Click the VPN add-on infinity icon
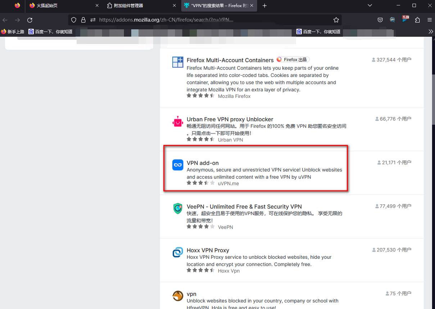The height and width of the screenshot is (309, 435). (x=178, y=165)
